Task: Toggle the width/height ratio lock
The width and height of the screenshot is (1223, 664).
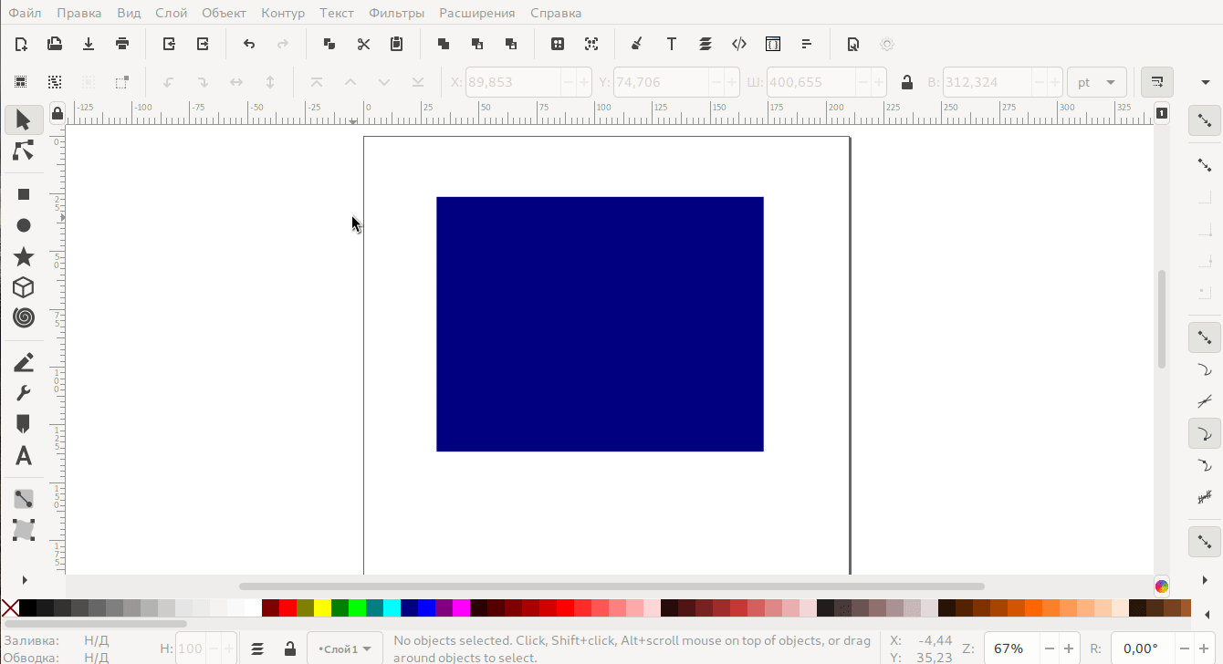Action: [906, 82]
